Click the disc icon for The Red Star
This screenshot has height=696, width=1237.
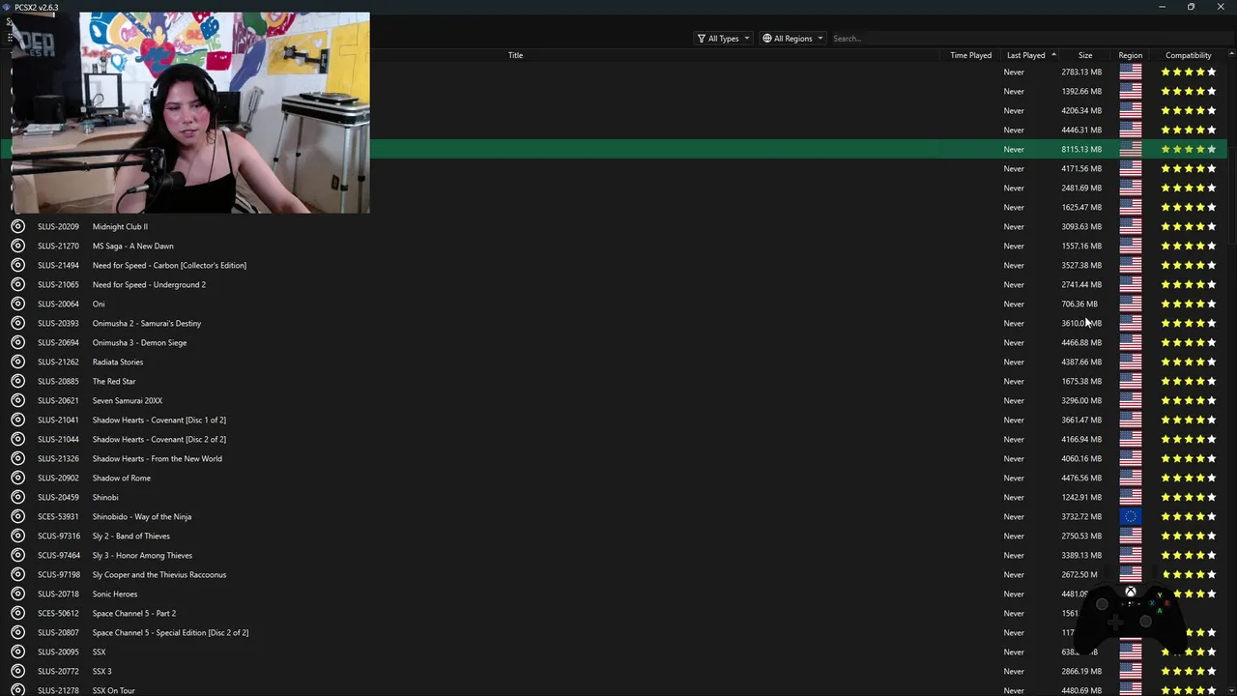[17, 381]
